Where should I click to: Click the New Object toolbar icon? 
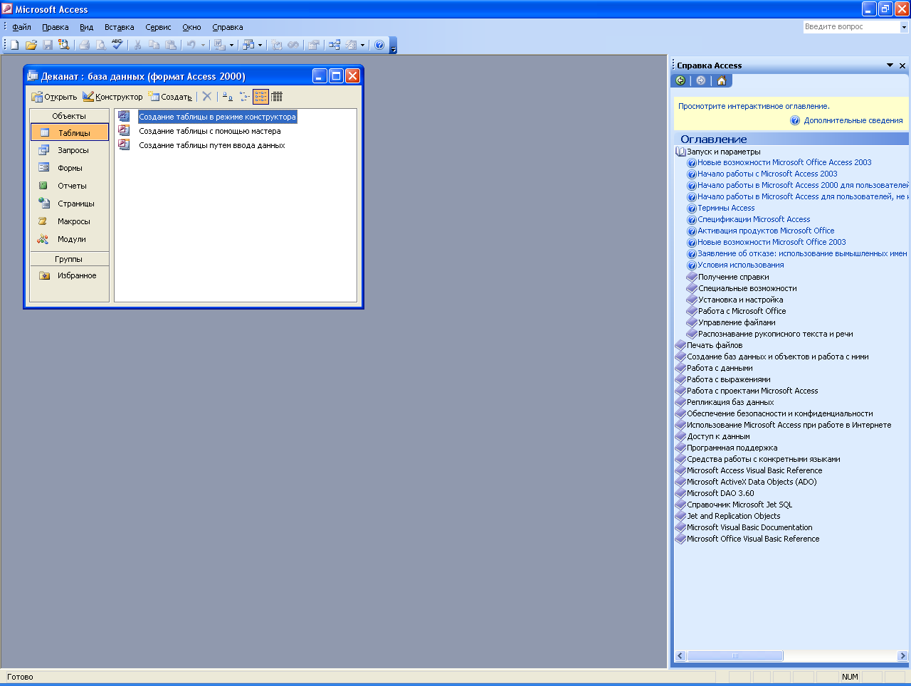[x=351, y=45]
